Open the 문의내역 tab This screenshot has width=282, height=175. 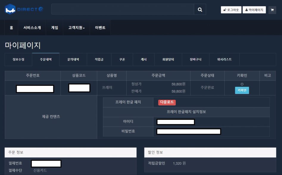click(73, 59)
